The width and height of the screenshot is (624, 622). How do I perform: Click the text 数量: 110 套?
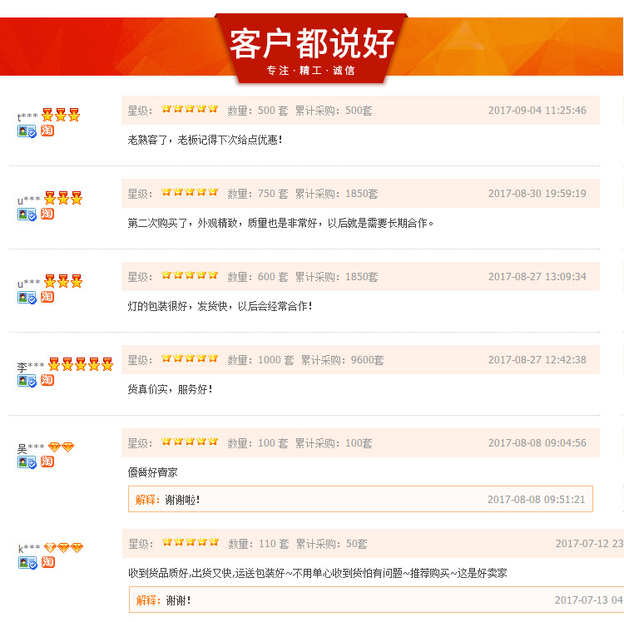tap(258, 544)
